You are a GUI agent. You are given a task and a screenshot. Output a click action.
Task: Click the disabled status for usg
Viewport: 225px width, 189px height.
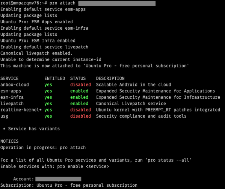tap(80, 116)
